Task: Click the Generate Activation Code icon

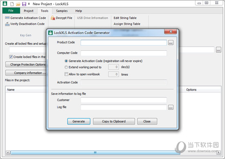Action: [x=7, y=18]
